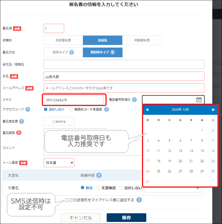Click help icon on 実印タイプ button
Image resolution: width=222 pixels, height=224 pixels.
pyautogui.click(x=72, y=52)
